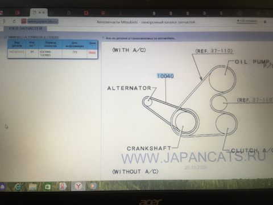
Task: Open the MD-series part number link
Action: tap(17, 52)
